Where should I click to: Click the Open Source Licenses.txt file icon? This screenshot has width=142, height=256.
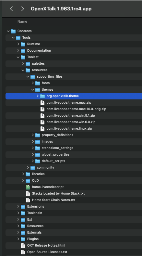pyautogui.click(x=23, y=252)
